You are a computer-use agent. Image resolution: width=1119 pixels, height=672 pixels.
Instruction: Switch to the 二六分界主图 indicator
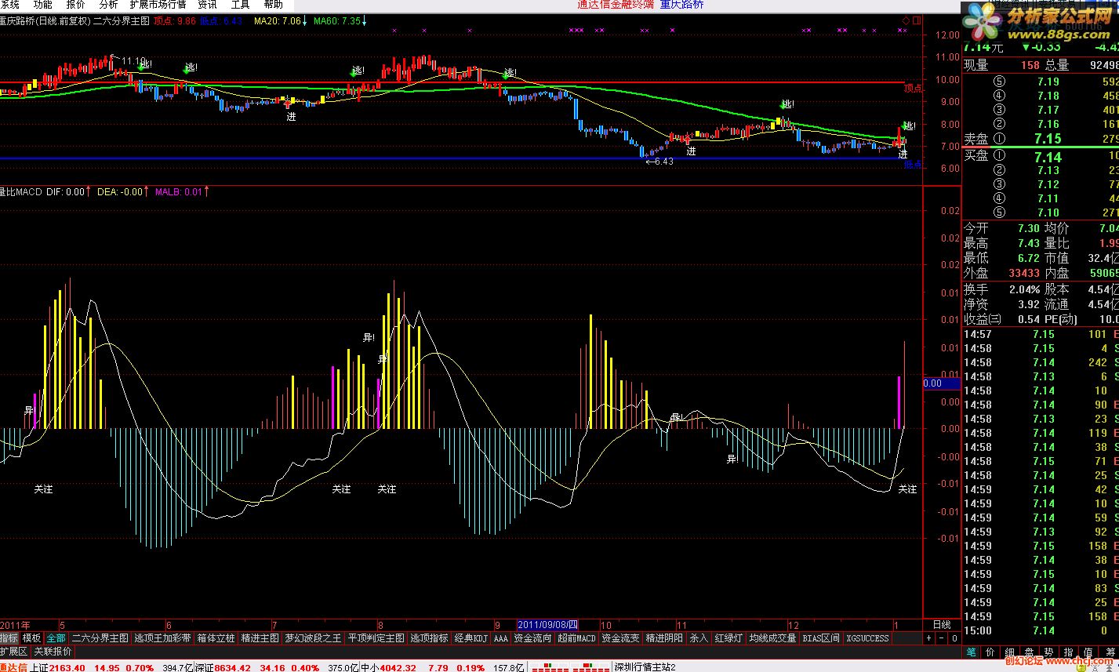click(100, 638)
